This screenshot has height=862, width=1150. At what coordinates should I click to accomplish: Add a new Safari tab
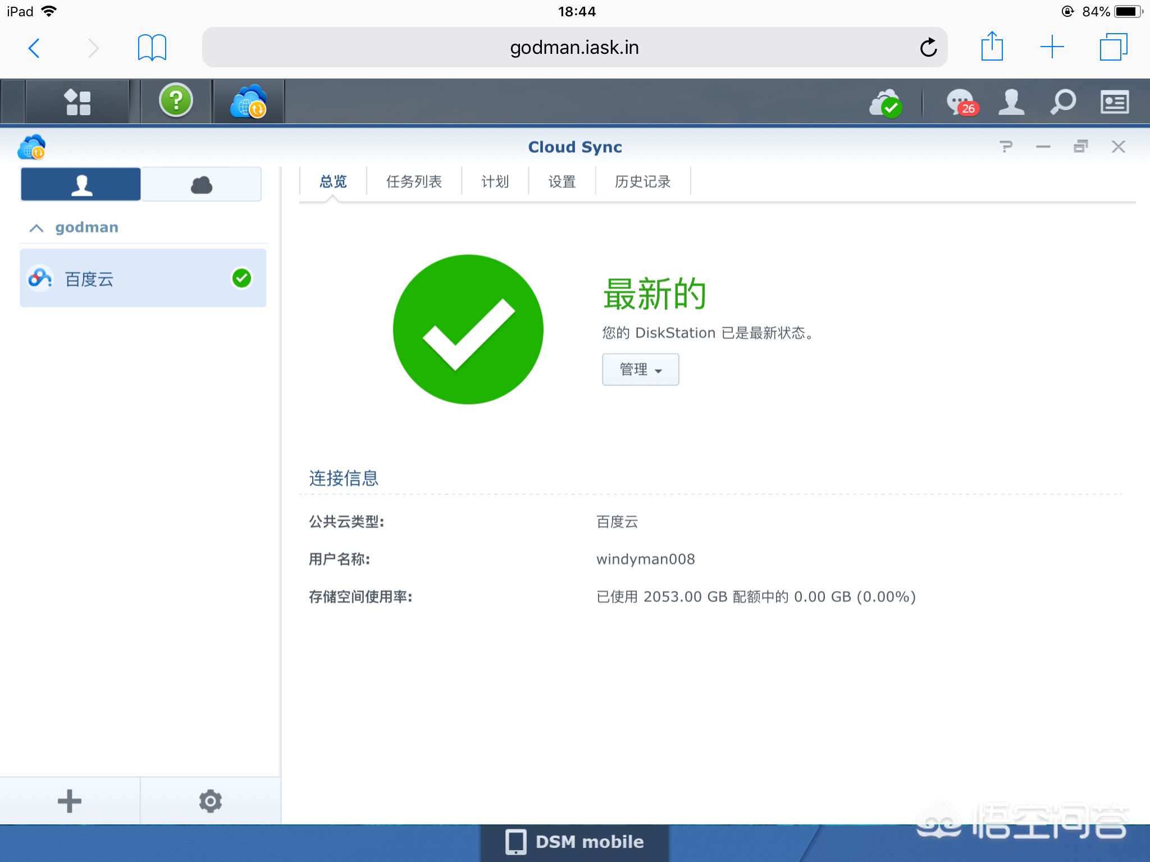[1052, 47]
